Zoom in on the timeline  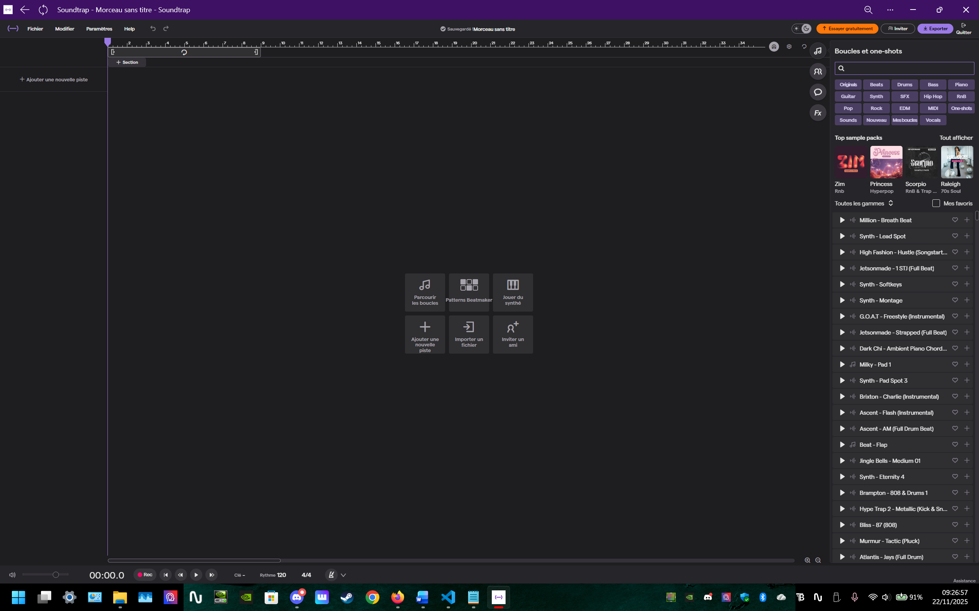pos(807,560)
